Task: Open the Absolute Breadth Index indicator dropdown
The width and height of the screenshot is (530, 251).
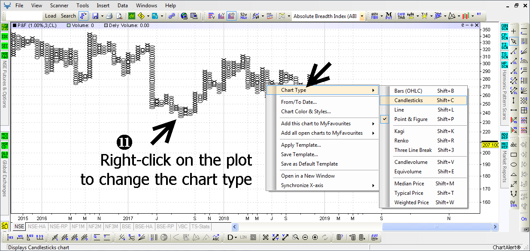Action: pyautogui.click(x=362, y=16)
